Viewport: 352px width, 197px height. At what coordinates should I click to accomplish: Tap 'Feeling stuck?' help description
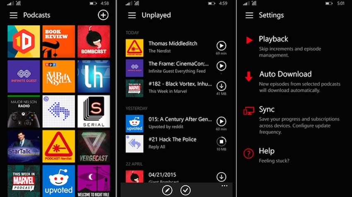(274, 161)
